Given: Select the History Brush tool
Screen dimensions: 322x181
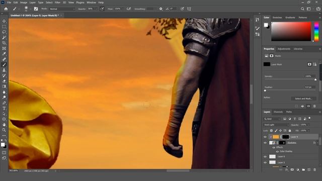Looking at the screenshot, I should coord(4,75).
